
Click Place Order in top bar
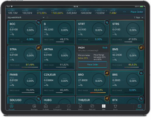point(137,12)
